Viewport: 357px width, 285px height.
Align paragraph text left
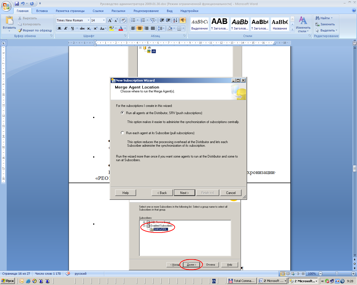pyautogui.click(x=133, y=28)
